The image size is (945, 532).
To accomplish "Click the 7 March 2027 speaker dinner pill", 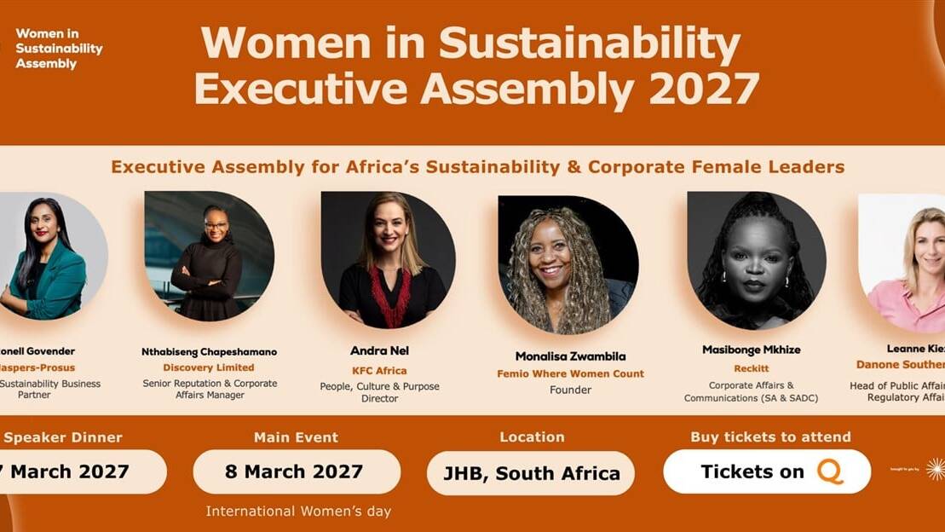I will [x=82, y=471].
